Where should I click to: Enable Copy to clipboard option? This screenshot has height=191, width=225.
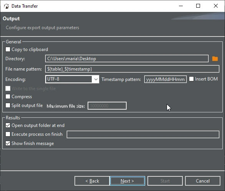(8, 49)
